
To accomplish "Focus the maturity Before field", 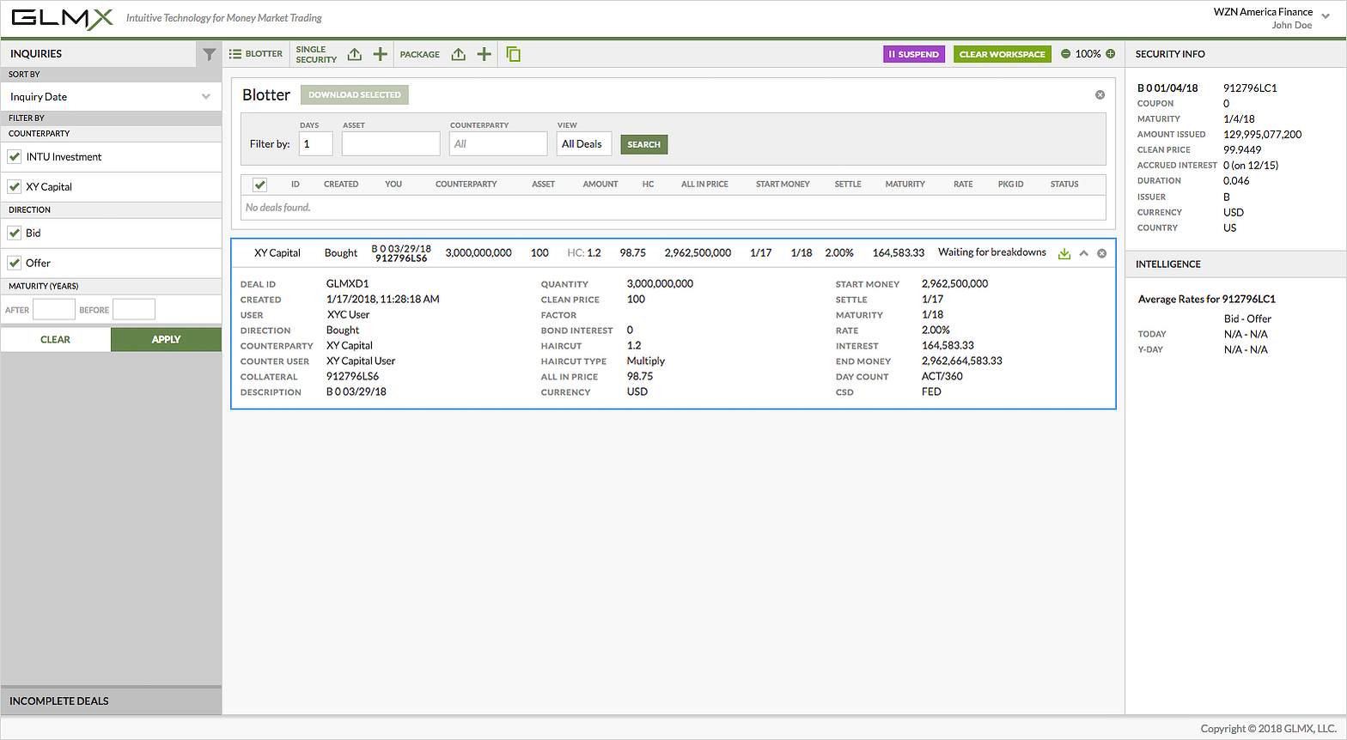I will pos(134,310).
